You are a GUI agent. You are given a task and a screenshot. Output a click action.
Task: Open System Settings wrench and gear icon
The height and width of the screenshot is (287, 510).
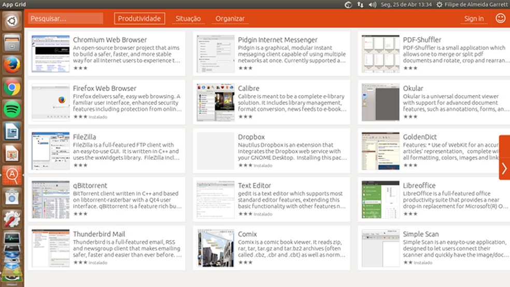(12, 219)
